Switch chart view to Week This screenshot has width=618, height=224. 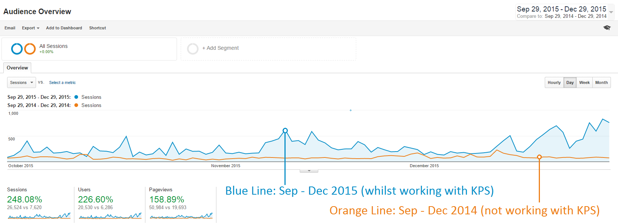coord(584,82)
